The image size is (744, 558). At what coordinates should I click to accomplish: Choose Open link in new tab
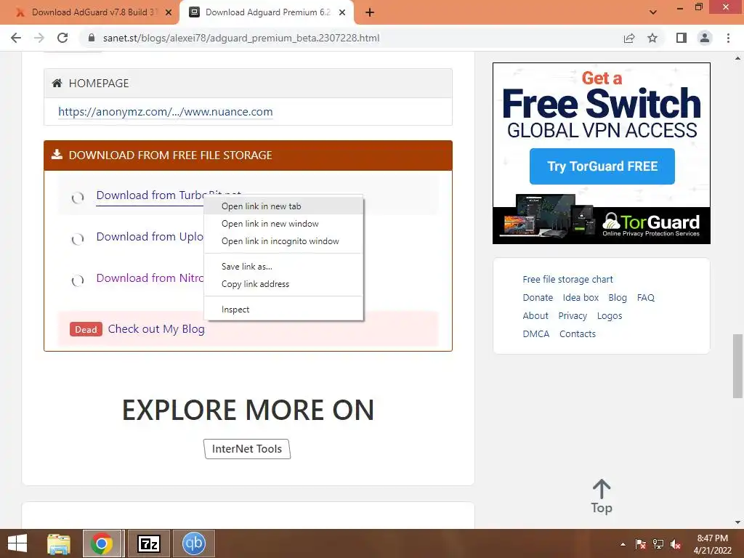pyautogui.click(x=284, y=206)
